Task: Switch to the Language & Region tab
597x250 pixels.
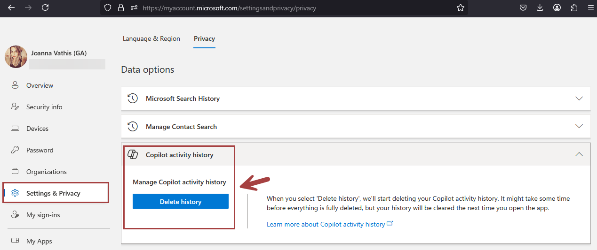Action: pyautogui.click(x=151, y=38)
